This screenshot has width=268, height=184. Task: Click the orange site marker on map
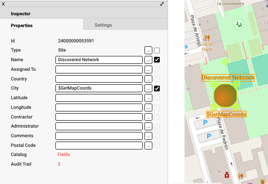(x=226, y=96)
